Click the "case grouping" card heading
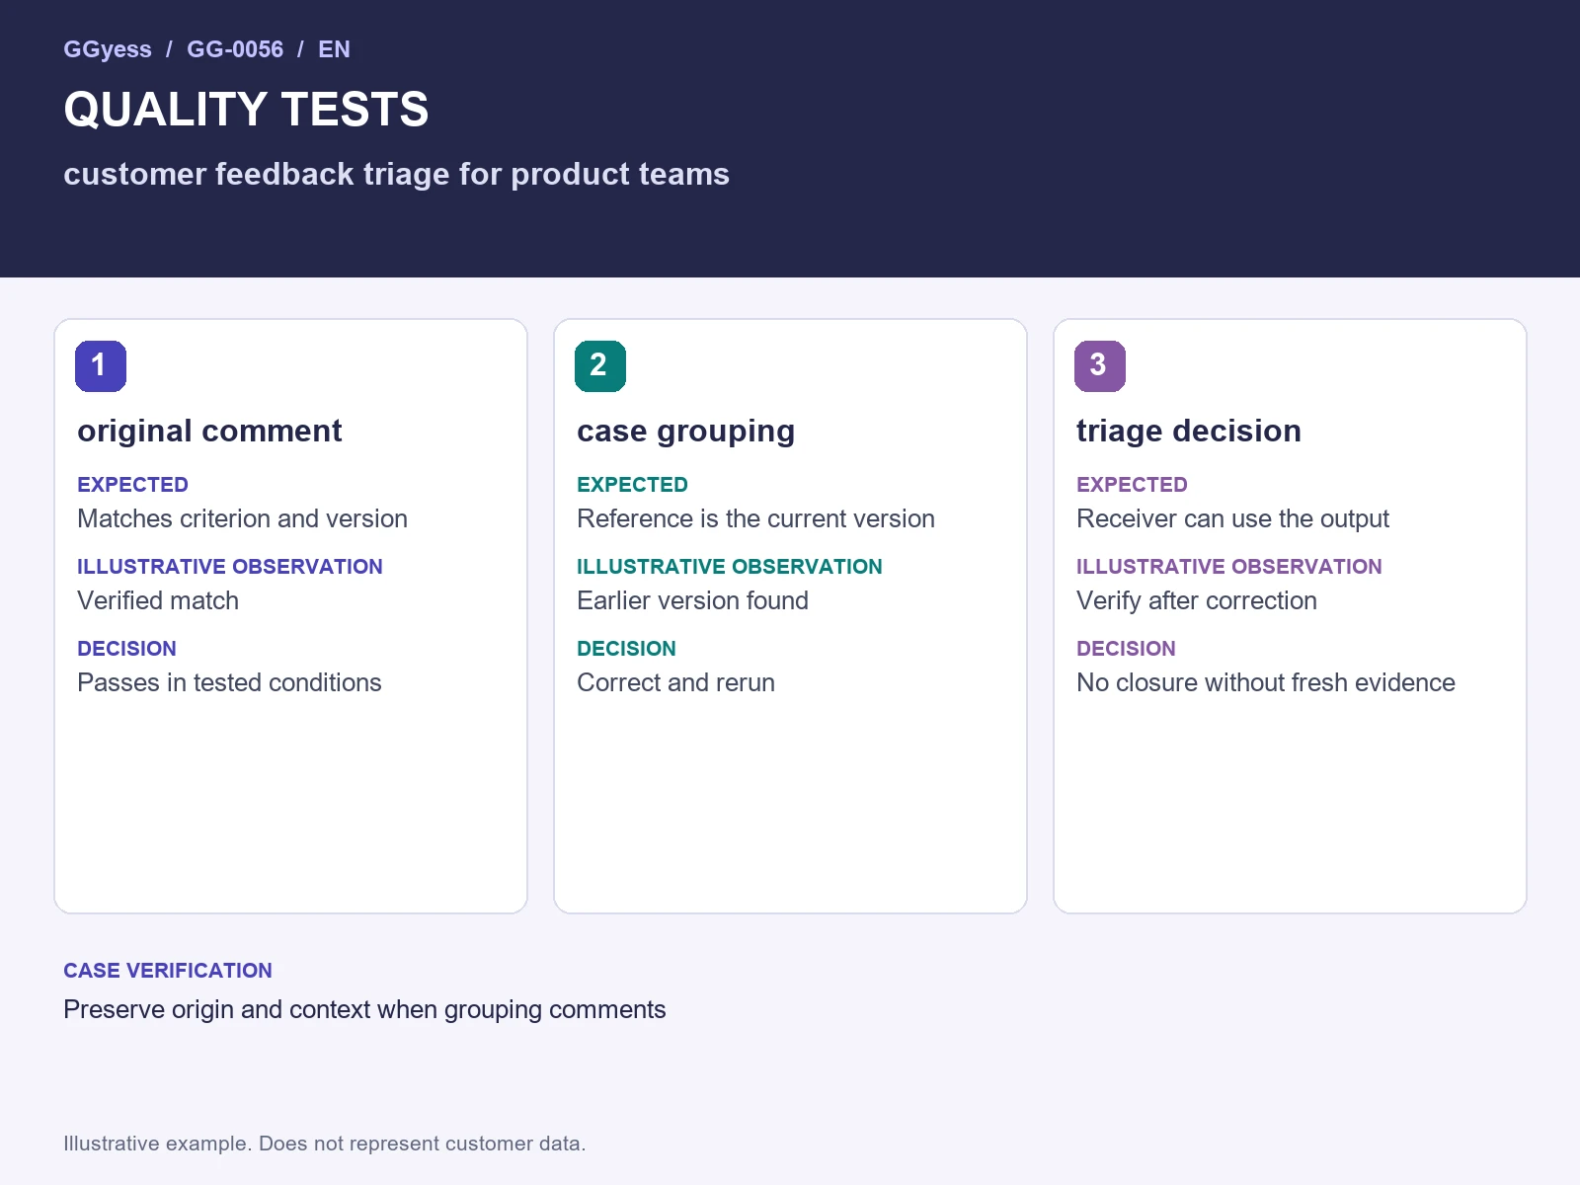This screenshot has height=1185, width=1580. pyautogui.click(x=685, y=432)
